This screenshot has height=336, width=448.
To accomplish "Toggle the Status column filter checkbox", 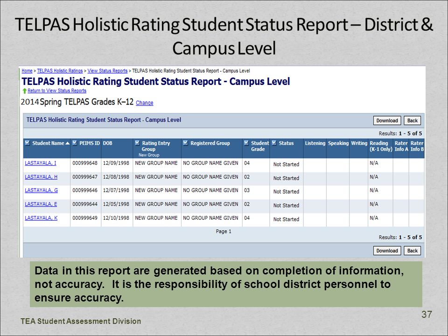I will click(x=274, y=143).
